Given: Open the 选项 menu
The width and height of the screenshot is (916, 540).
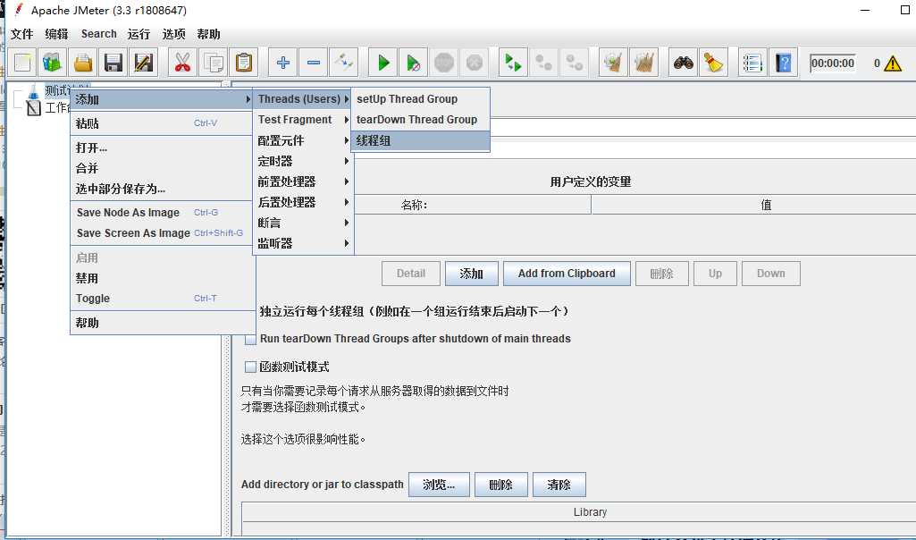Looking at the screenshot, I should [173, 34].
